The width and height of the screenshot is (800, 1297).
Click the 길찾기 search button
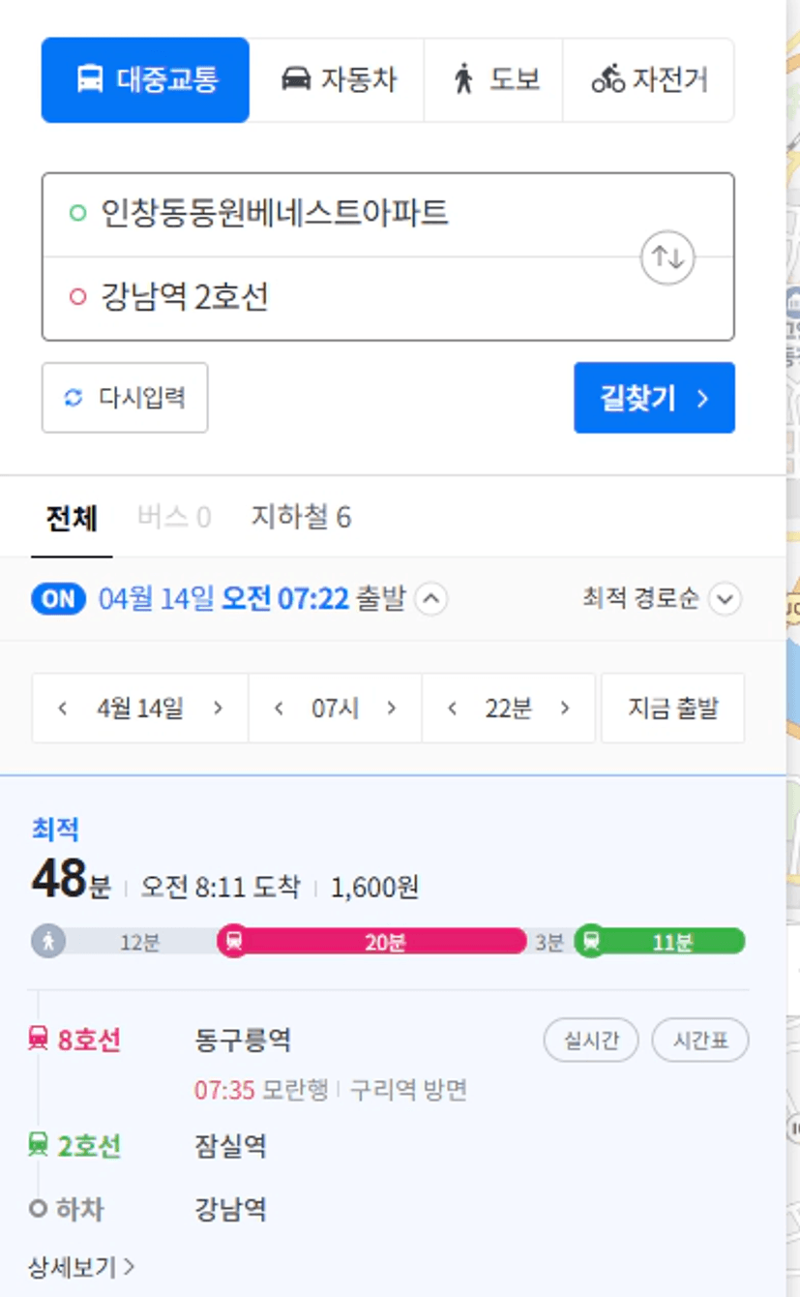click(654, 398)
